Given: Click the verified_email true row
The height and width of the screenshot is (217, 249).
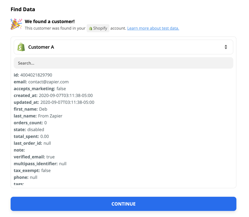Looking at the screenshot, I should coord(34,157).
